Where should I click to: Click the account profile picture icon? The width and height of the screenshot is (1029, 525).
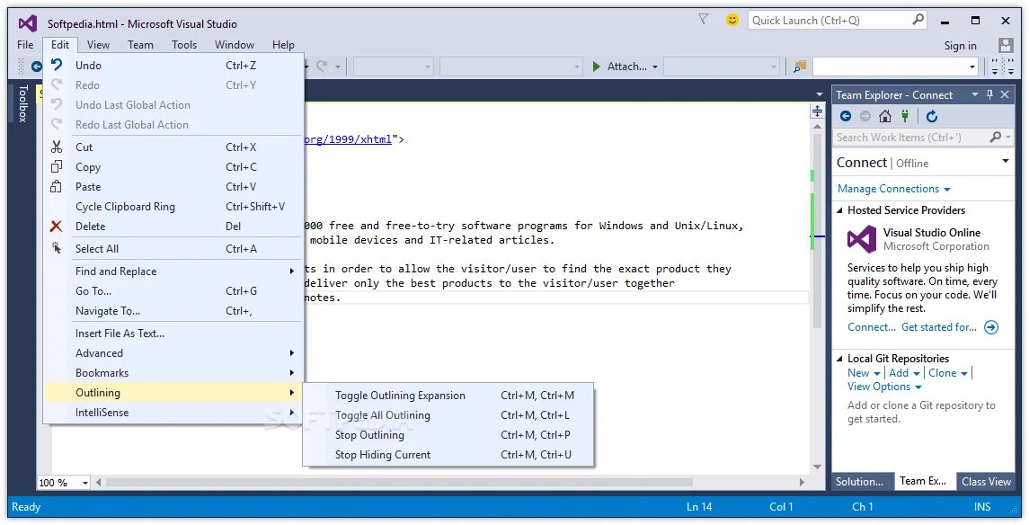tap(1006, 45)
